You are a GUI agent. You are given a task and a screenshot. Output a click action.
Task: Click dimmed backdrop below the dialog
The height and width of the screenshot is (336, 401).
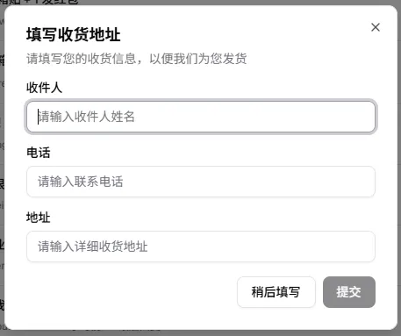200,333
